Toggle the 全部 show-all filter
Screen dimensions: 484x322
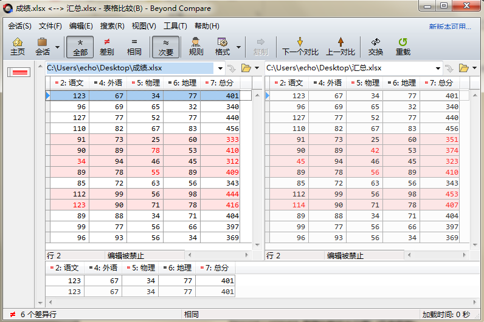coord(80,47)
